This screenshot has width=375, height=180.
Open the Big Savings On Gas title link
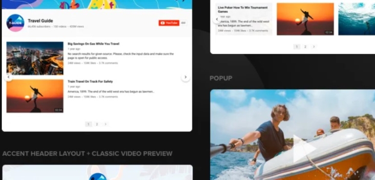(93, 44)
